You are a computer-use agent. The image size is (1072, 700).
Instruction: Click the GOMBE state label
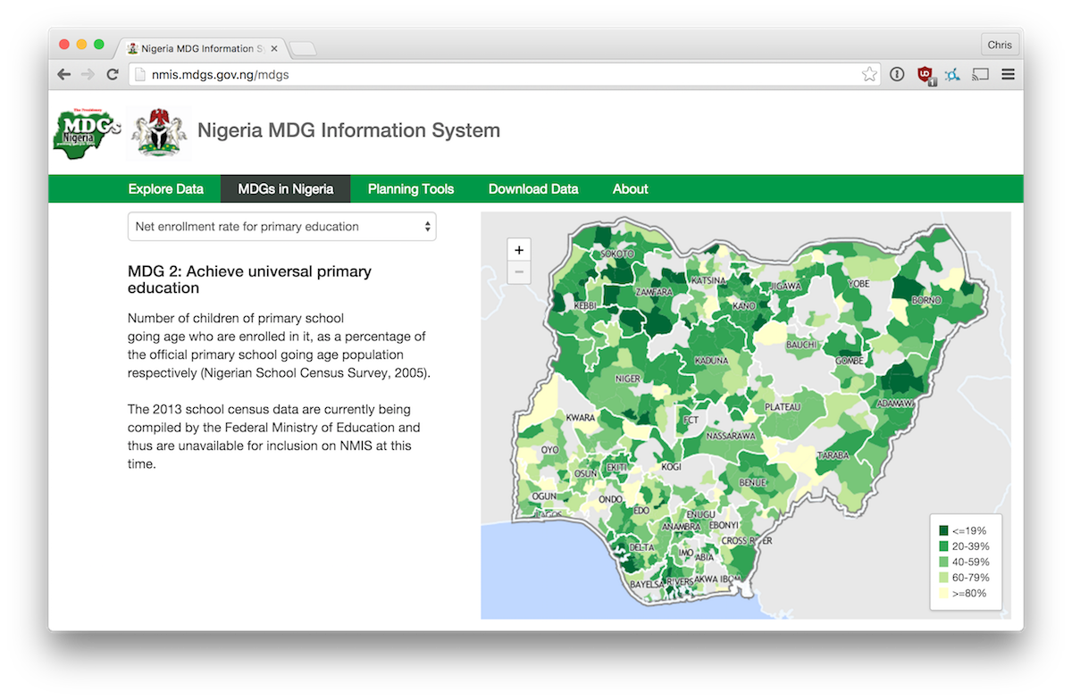coord(850,361)
